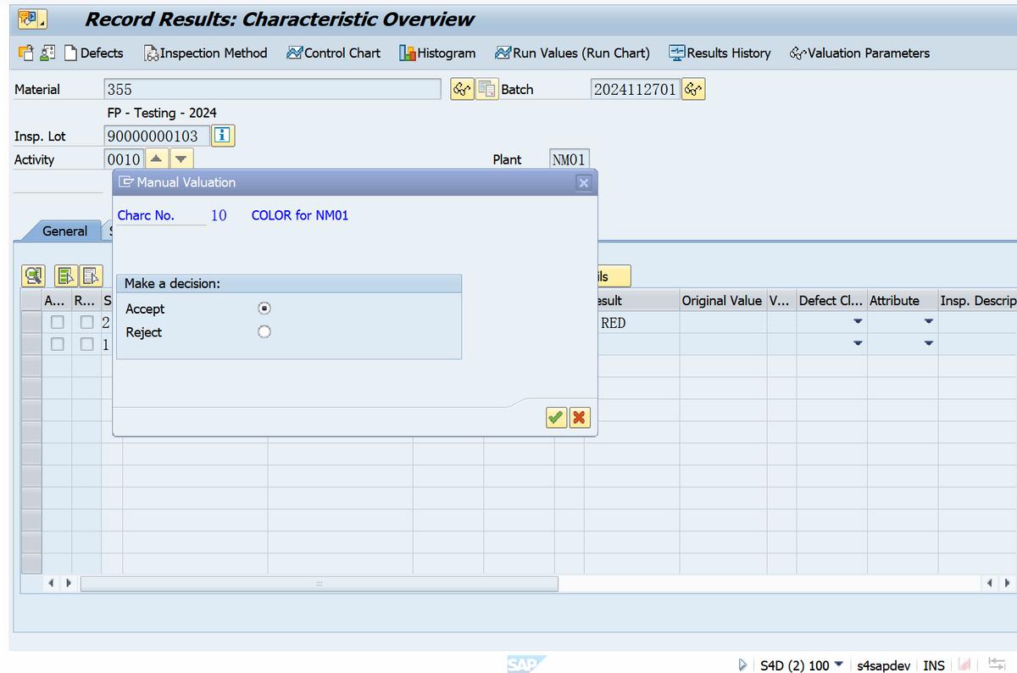Viewport: 1017px width, 673px height.
Task: Select the Accept radio button
Action: point(264,309)
